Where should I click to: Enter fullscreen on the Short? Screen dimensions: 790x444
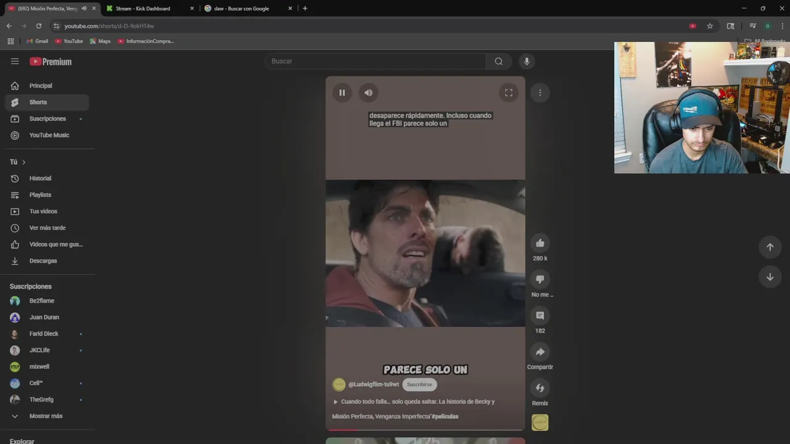tap(509, 92)
